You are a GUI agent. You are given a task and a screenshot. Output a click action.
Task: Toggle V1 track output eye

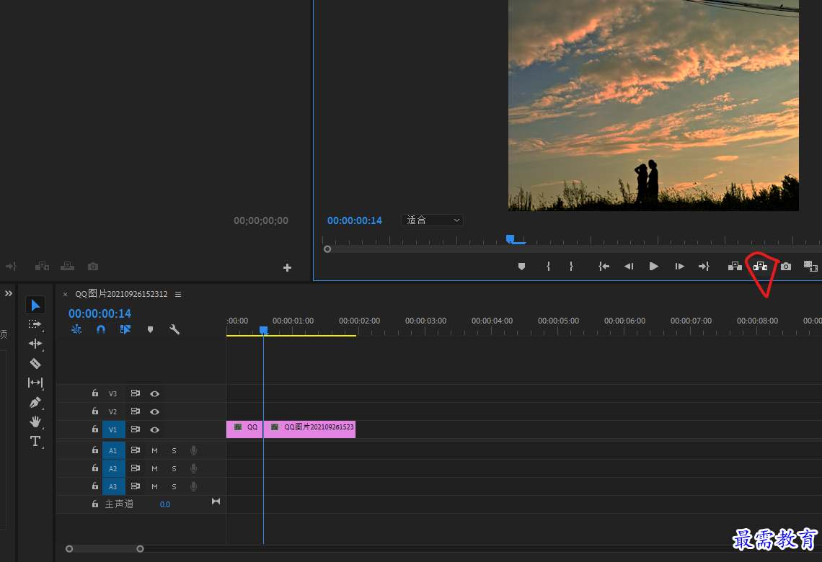[154, 429]
